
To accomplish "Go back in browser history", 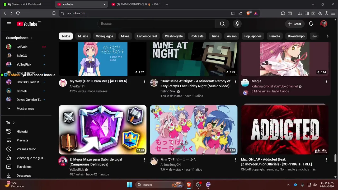I will click(x=5, y=13).
